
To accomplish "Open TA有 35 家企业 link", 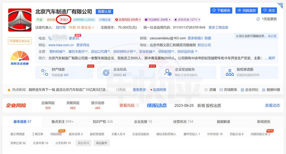I will (x=81, y=28).
